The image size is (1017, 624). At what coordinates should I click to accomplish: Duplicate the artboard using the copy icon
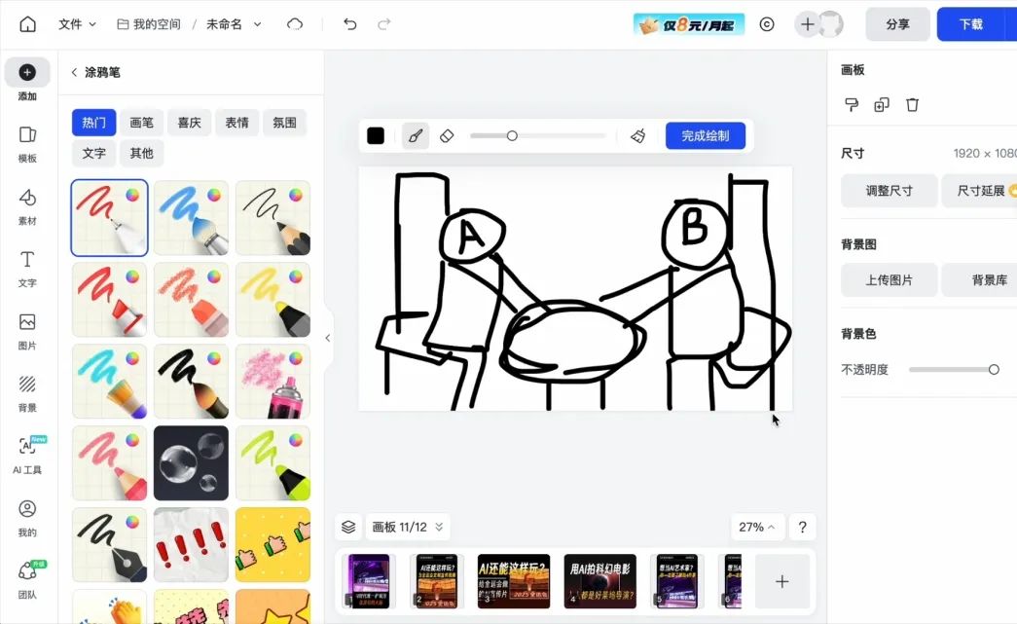[x=882, y=104]
